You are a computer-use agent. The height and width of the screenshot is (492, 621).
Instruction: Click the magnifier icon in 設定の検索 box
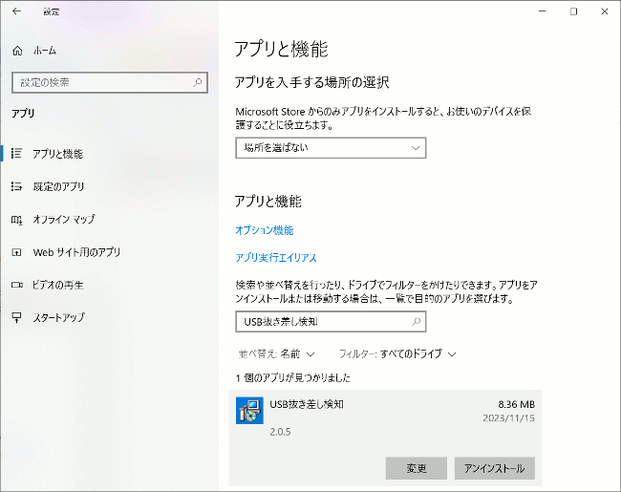coord(198,82)
